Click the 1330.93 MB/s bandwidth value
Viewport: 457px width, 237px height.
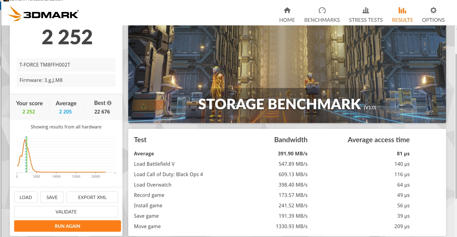[292, 226]
